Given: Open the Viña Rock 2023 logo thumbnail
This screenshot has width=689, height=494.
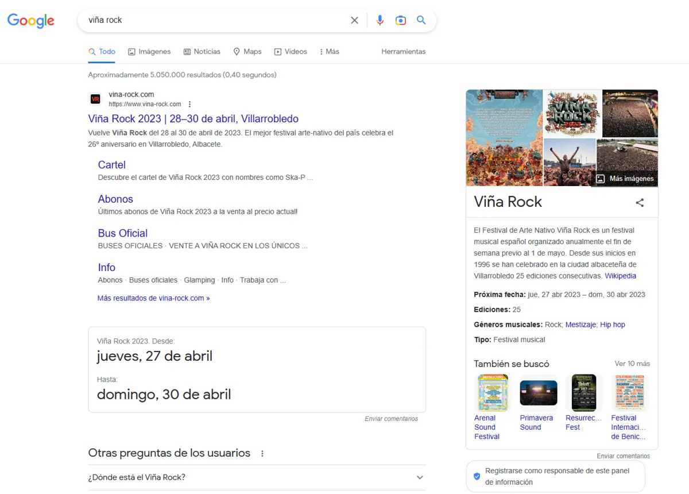Looking at the screenshot, I should coord(572,113).
